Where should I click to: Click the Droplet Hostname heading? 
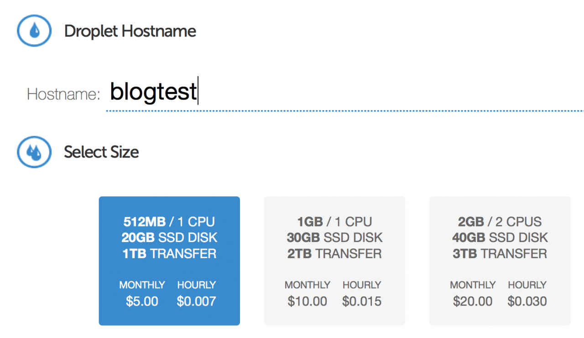click(130, 31)
